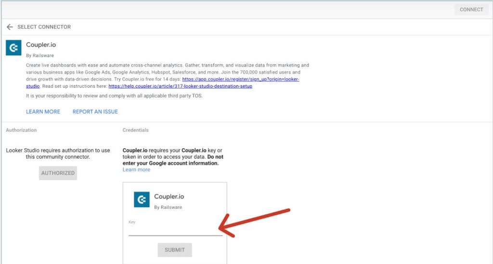Click By Railsware inside the credentials card
493x264 pixels.
167,207
